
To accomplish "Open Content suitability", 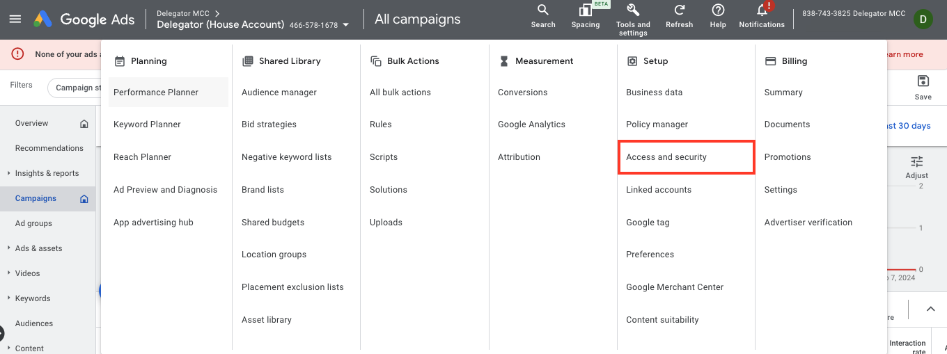I will pyautogui.click(x=662, y=320).
